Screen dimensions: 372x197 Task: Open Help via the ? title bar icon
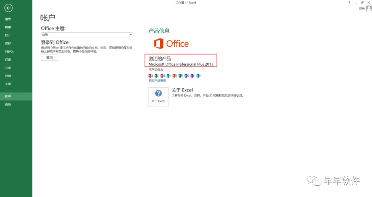pyautogui.click(x=349, y=3)
